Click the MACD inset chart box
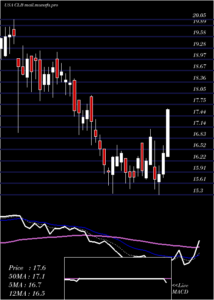 (x=118, y=279)
